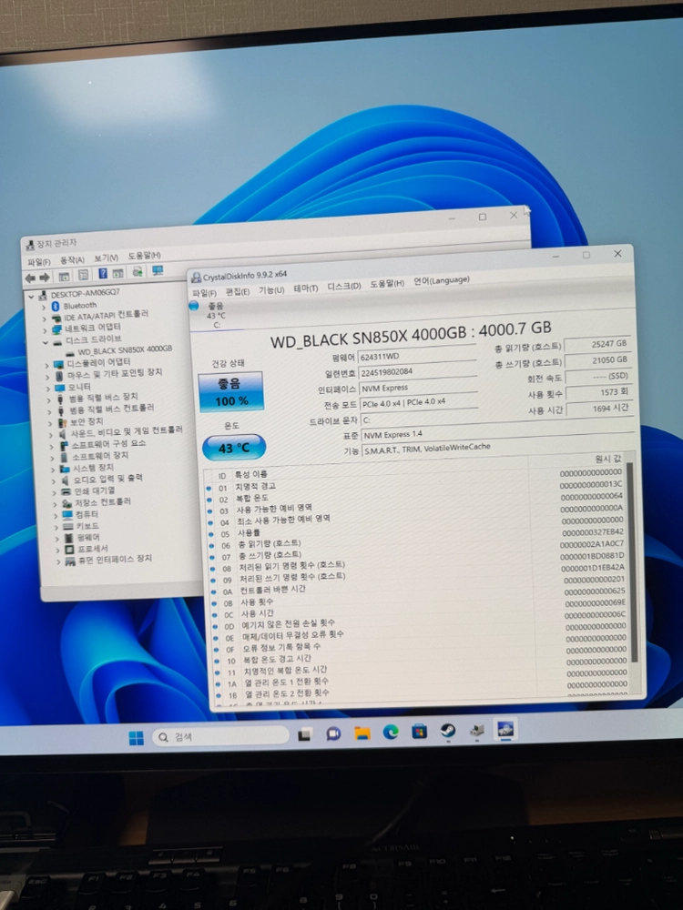683x910 pixels.
Task: Click in the taskbar 검색 search box
Action: (220, 736)
